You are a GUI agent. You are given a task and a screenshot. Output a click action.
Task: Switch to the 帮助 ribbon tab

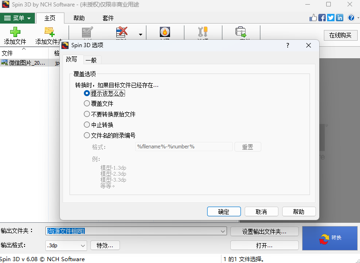click(x=79, y=18)
